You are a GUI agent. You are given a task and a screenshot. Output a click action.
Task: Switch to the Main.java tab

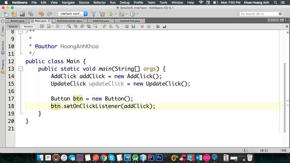40,21
